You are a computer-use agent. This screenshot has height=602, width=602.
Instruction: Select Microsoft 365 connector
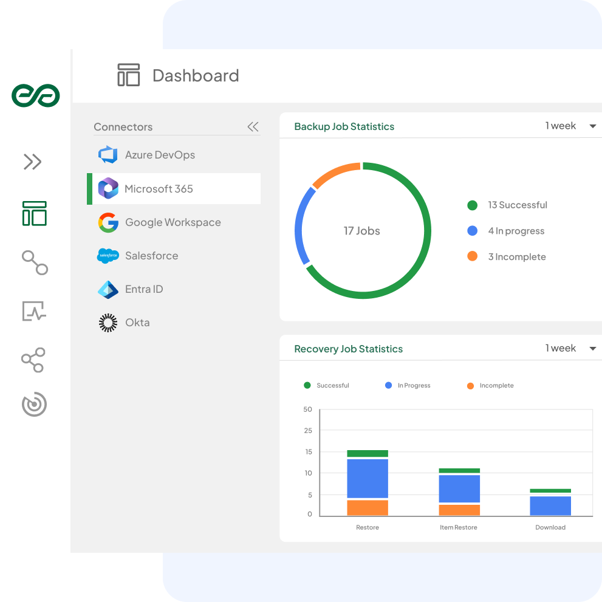tap(158, 189)
